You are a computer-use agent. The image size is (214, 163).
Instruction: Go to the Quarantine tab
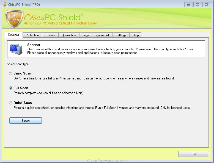69,35
